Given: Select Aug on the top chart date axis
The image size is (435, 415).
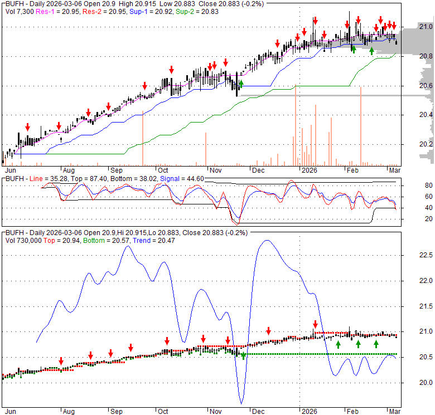Looking at the screenshot, I should coord(69,170).
